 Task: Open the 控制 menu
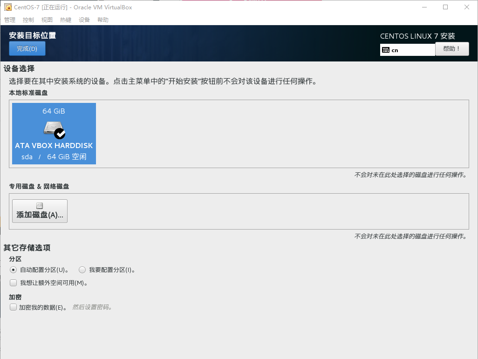pyautogui.click(x=28, y=20)
